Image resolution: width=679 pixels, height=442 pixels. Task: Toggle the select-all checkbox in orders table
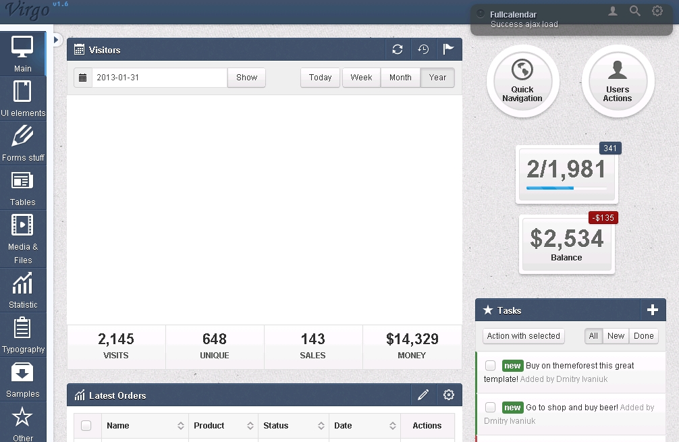point(86,426)
